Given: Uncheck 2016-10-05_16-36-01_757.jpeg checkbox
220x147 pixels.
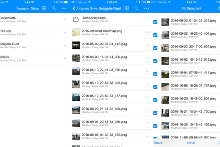Looking at the screenshot, I should [155, 87].
